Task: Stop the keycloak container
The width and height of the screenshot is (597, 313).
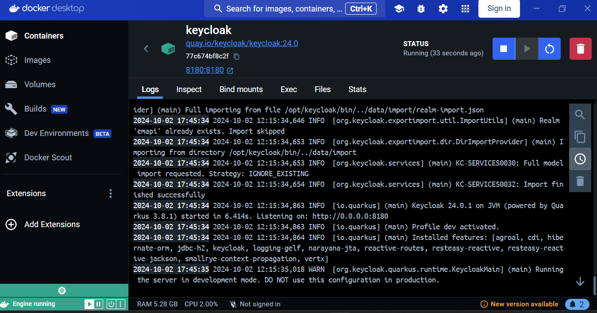Action: point(504,49)
